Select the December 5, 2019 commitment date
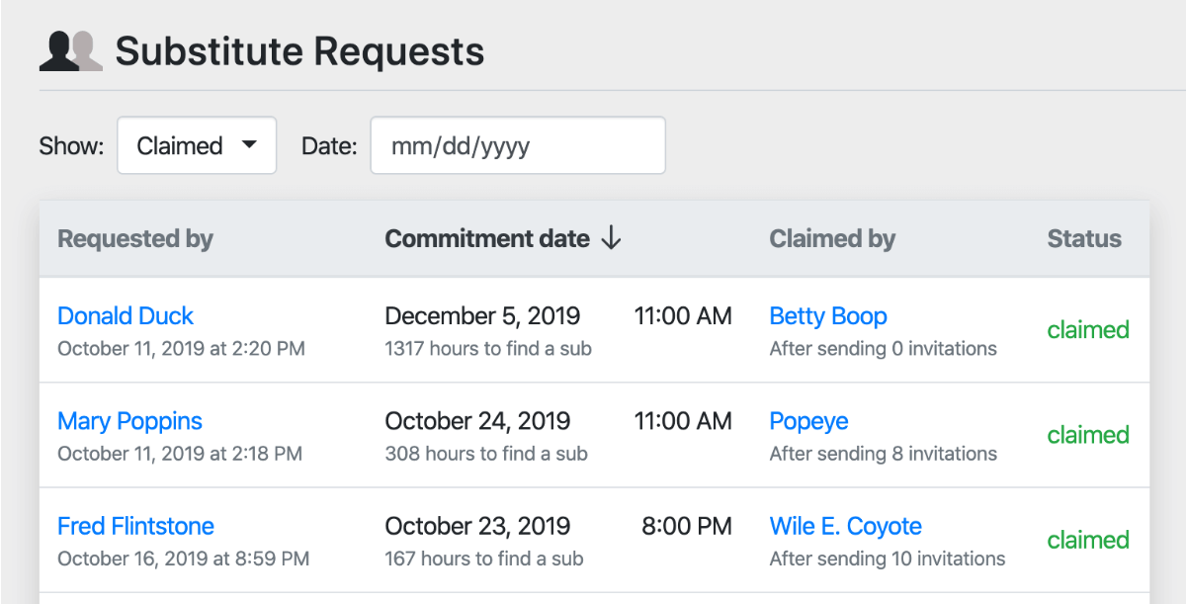This screenshot has width=1186, height=604. tap(482, 316)
